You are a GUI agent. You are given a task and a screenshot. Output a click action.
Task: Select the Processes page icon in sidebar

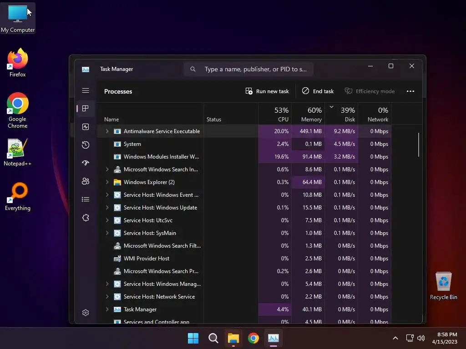coord(86,109)
